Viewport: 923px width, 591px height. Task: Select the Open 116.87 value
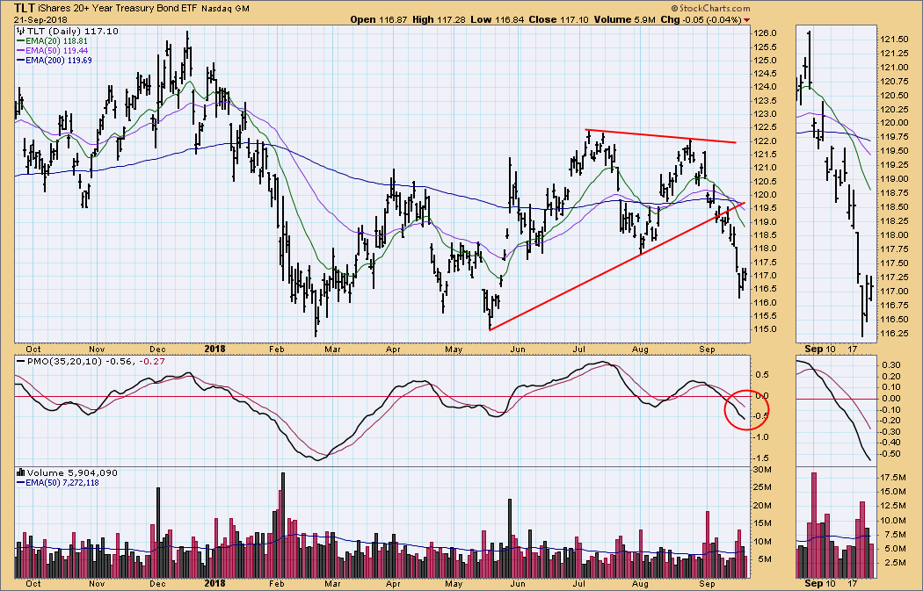379,19
